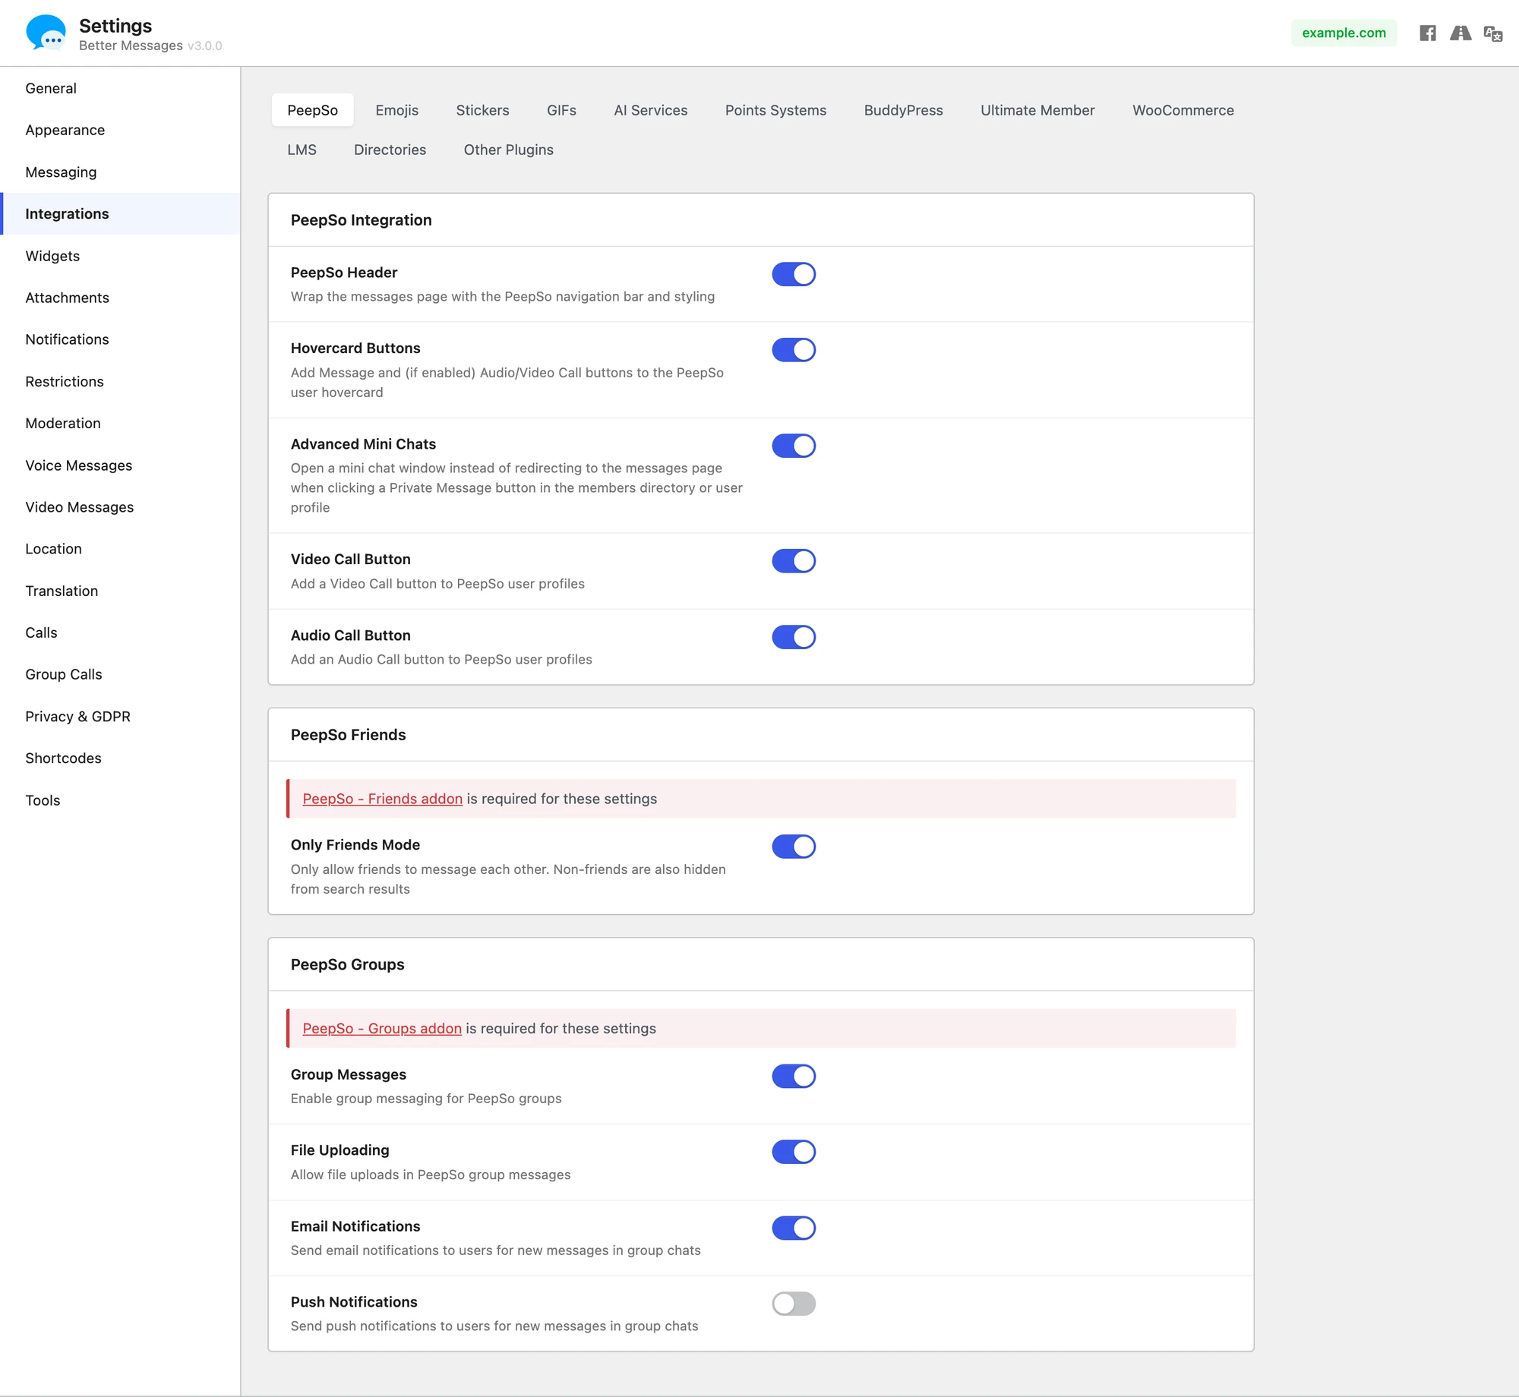Open the BuddyPress tab
The height and width of the screenshot is (1397, 1519).
pyautogui.click(x=903, y=110)
